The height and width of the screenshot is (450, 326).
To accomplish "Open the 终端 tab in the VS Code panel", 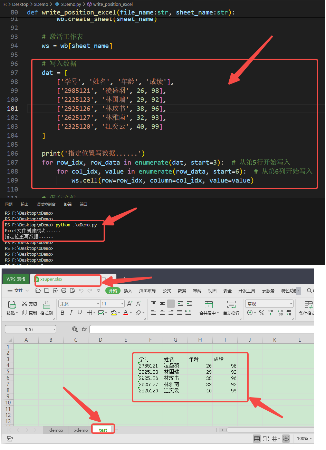I will click(68, 204).
